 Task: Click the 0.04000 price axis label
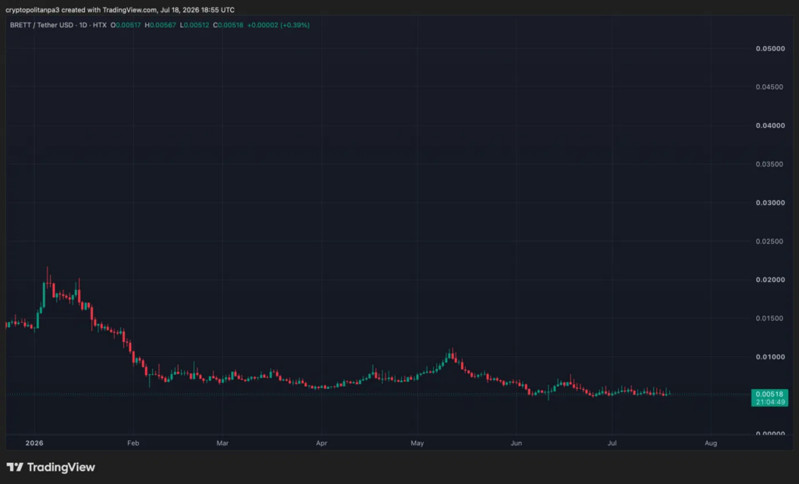pyautogui.click(x=770, y=125)
